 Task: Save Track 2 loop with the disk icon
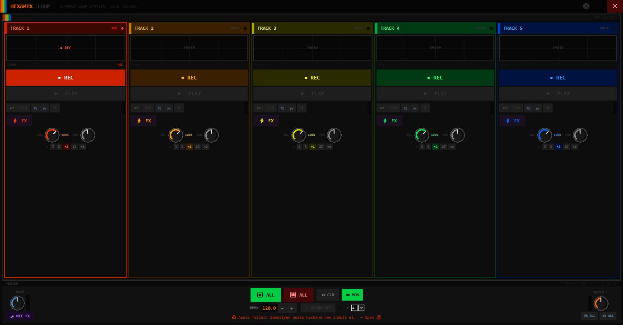[x=158, y=108]
